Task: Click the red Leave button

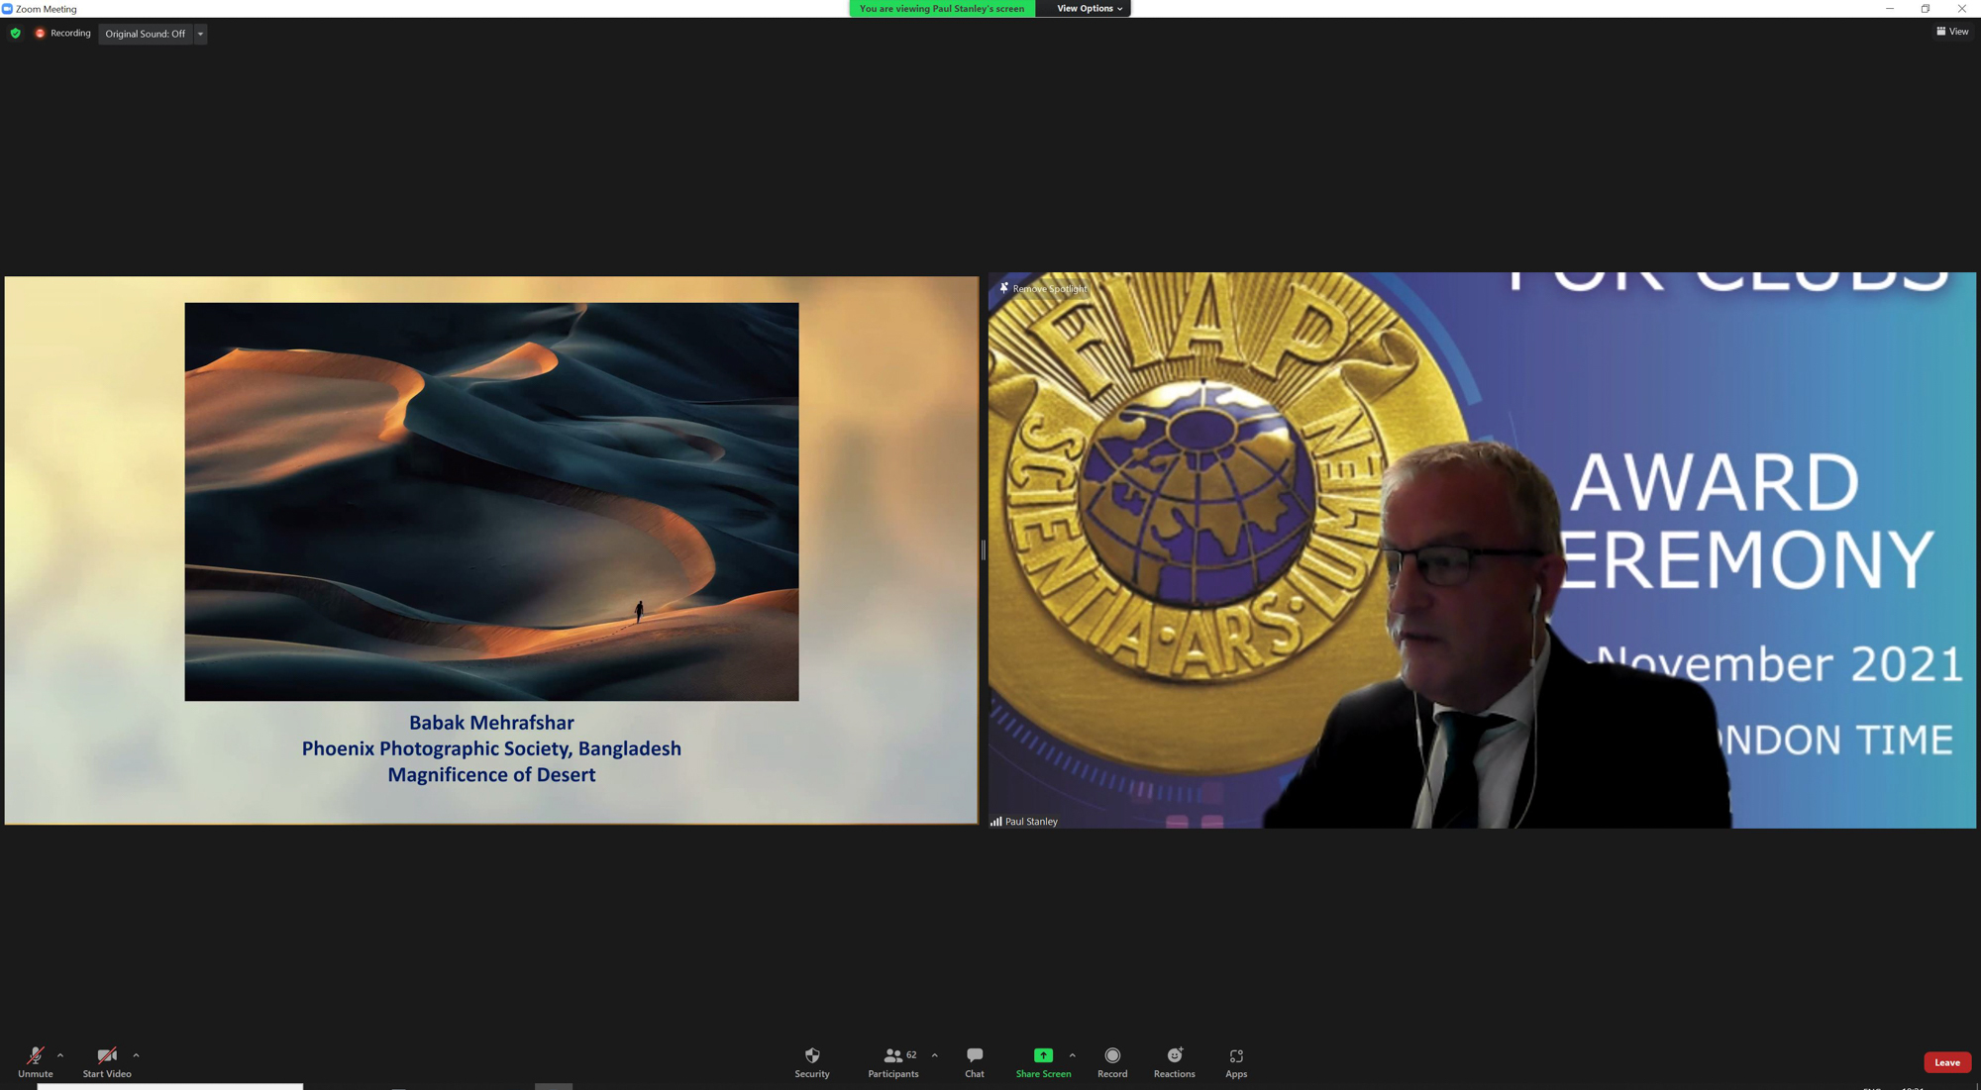Action: pyautogui.click(x=1947, y=1062)
